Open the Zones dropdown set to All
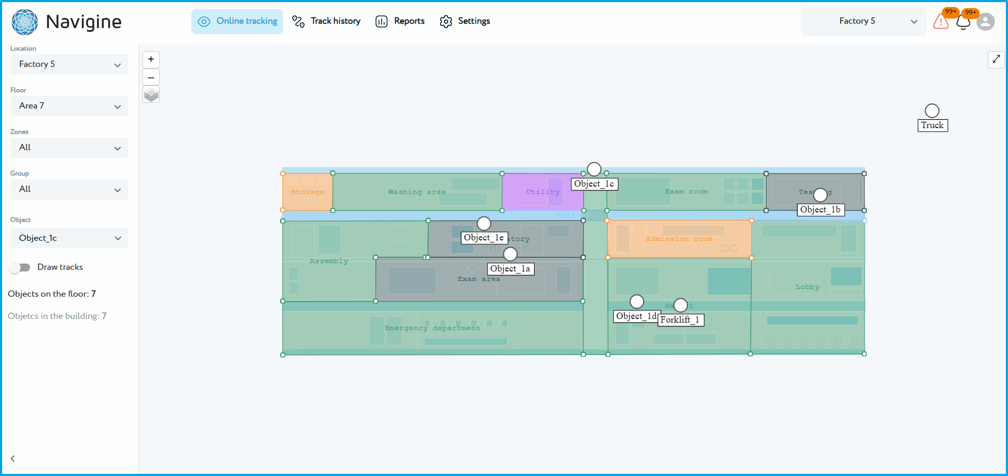 (x=69, y=148)
